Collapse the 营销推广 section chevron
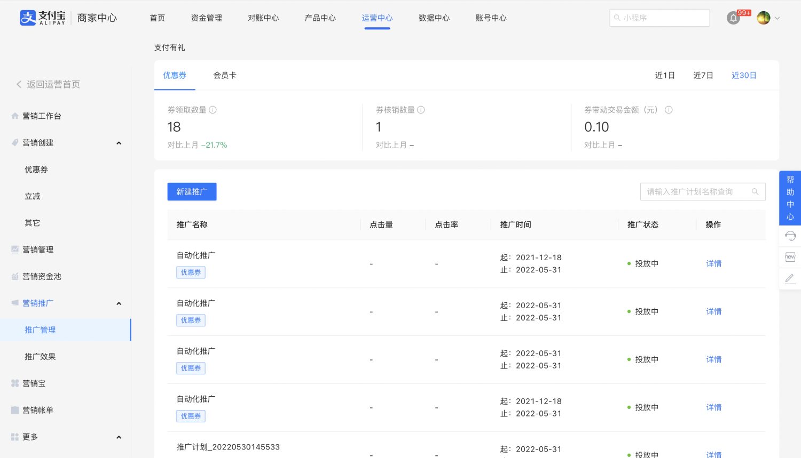The width and height of the screenshot is (801, 458). (x=119, y=303)
